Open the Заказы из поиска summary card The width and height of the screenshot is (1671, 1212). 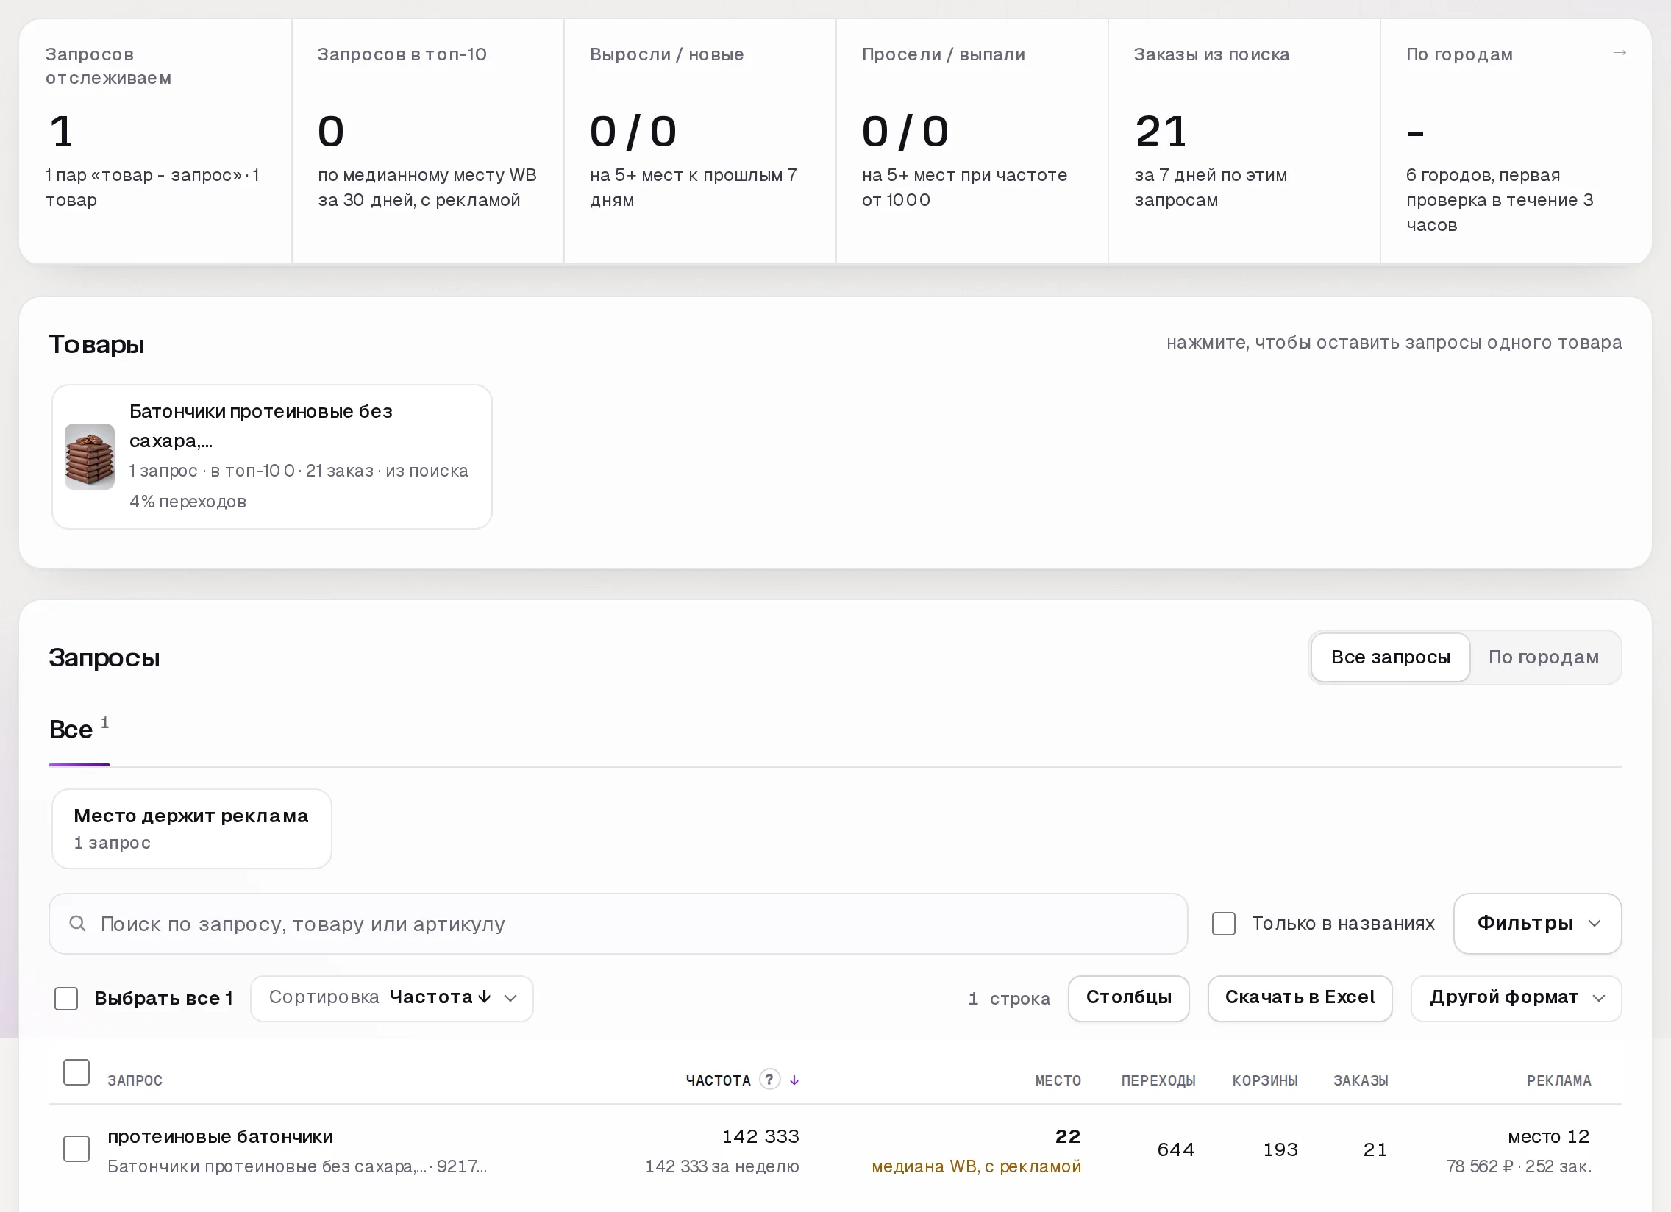[x=1244, y=140]
